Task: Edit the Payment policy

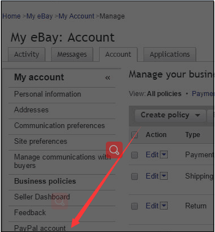Action: click(152, 154)
